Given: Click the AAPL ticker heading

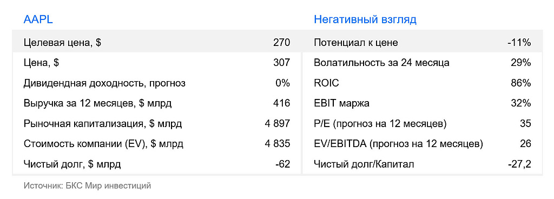Looking at the screenshot, I should click(x=38, y=19).
